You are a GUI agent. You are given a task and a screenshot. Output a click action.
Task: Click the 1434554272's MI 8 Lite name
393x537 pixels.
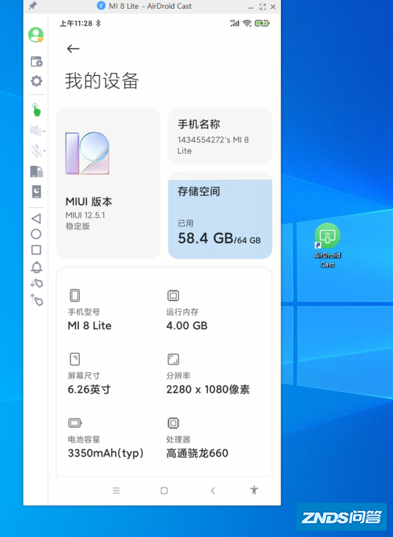click(213, 145)
